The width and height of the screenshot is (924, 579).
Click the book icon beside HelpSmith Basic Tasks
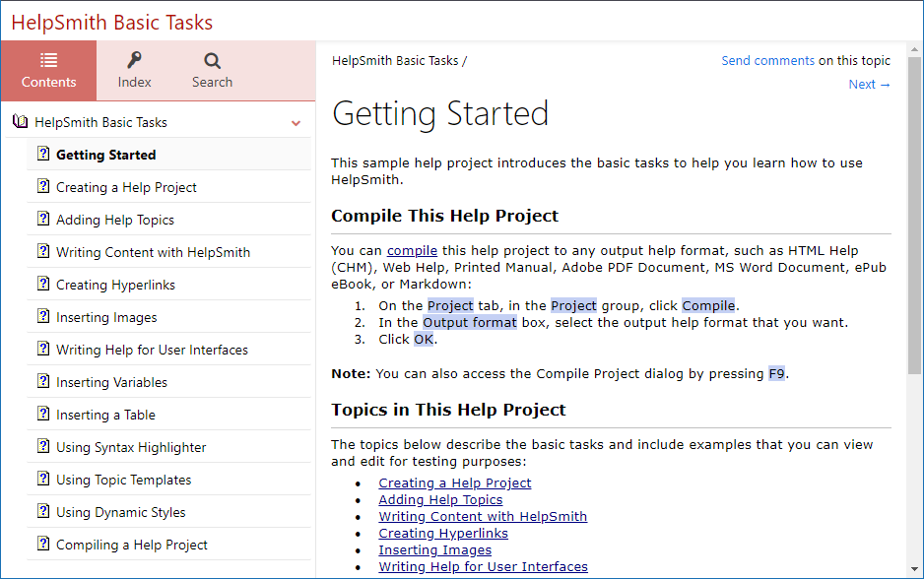[x=20, y=122]
